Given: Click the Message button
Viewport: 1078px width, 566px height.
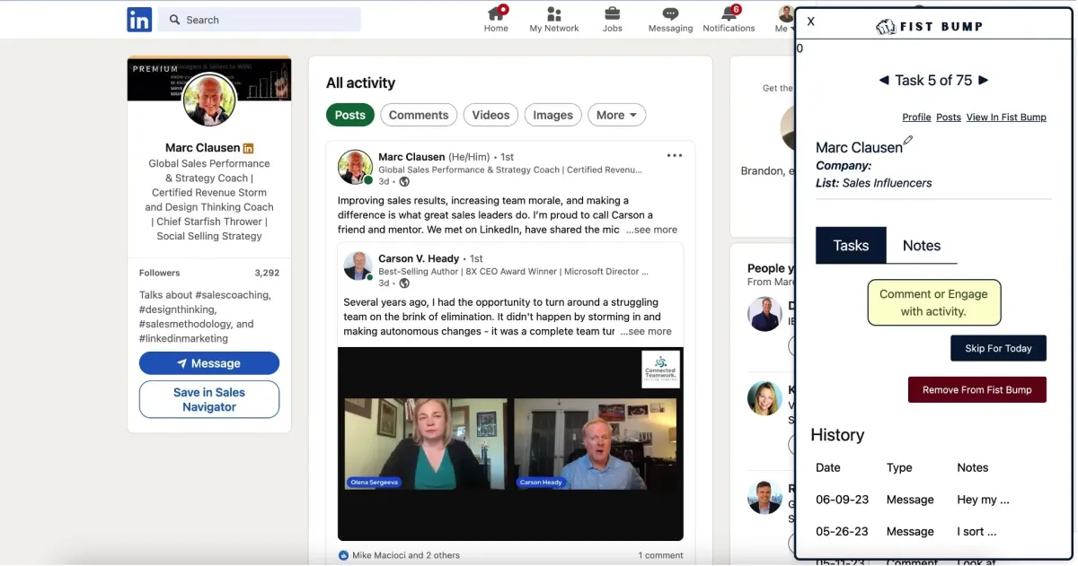Looking at the screenshot, I should pos(209,363).
